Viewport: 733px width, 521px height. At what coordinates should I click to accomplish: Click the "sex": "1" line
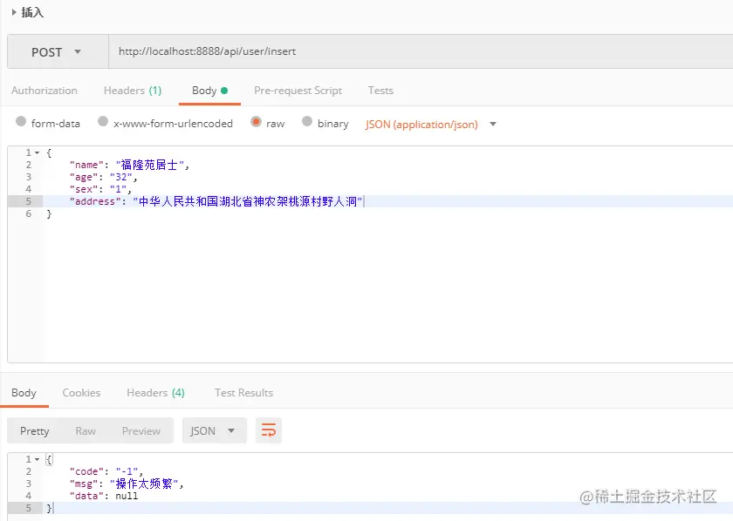[100, 189]
